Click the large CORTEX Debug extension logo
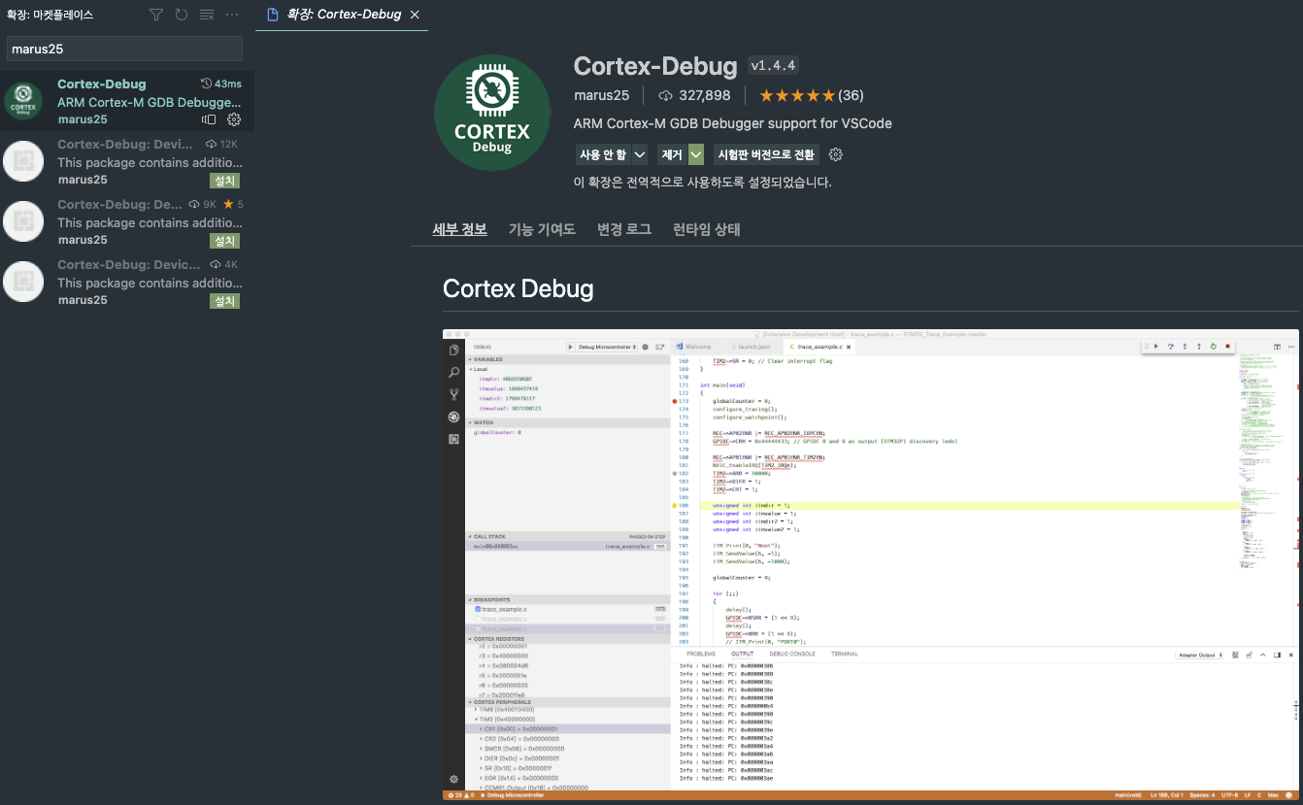Viewport: 1303px width, 805px height. (492, 113)
